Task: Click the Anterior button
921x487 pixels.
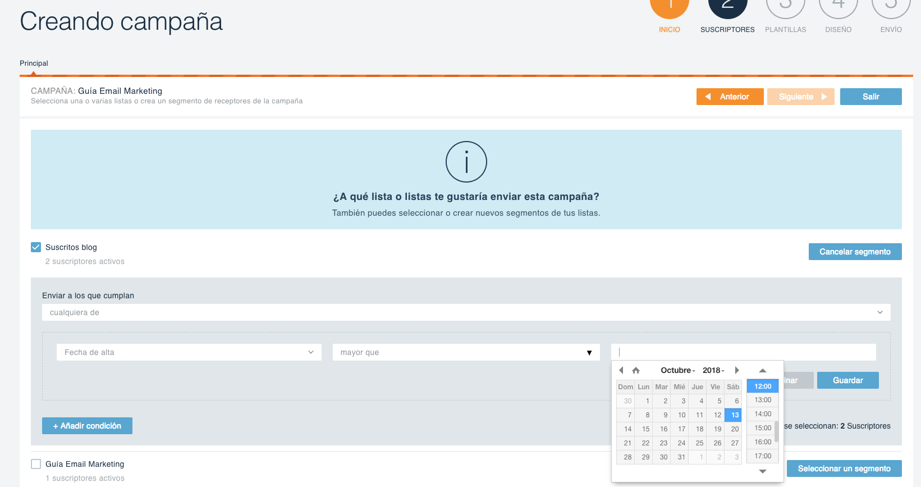Action: 730,97
